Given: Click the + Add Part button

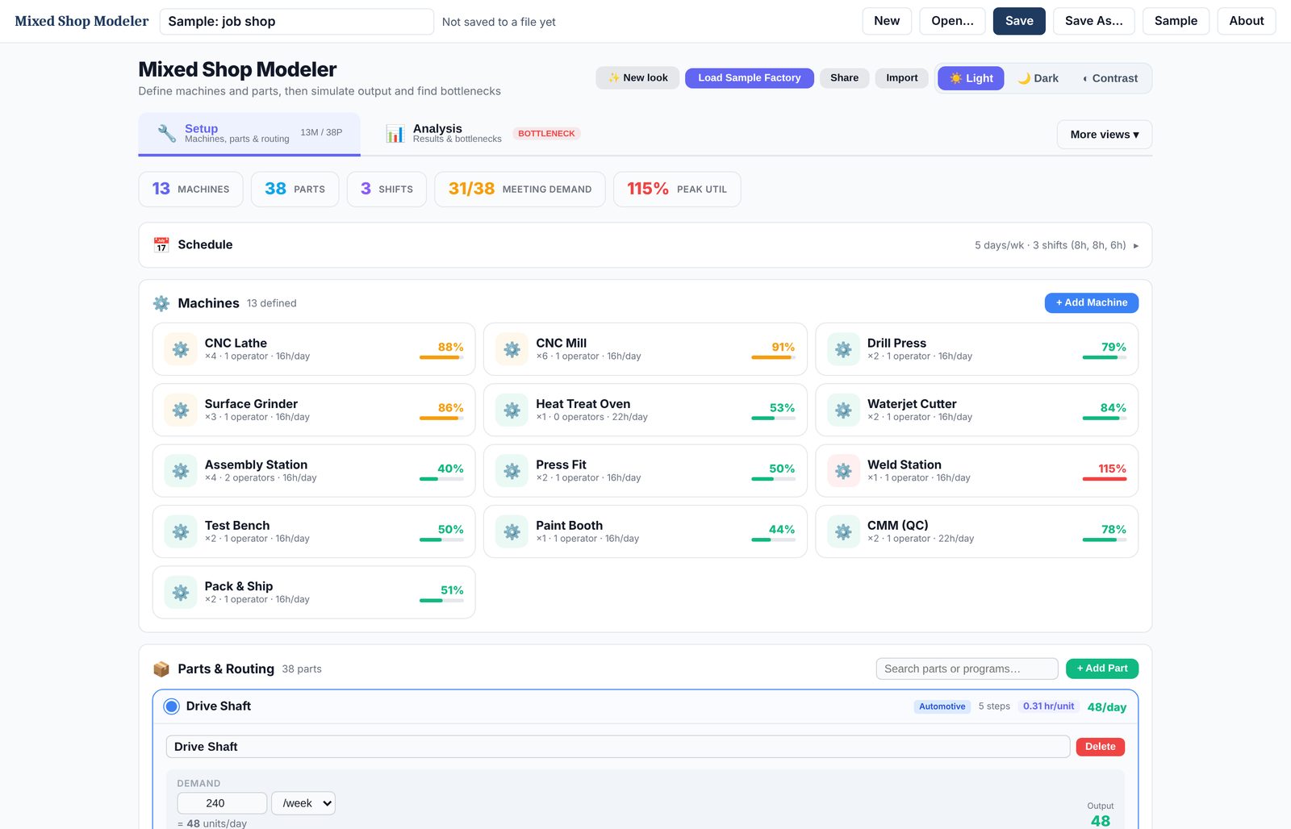Looking at the screenshot, I should (x=1102, y=669).
